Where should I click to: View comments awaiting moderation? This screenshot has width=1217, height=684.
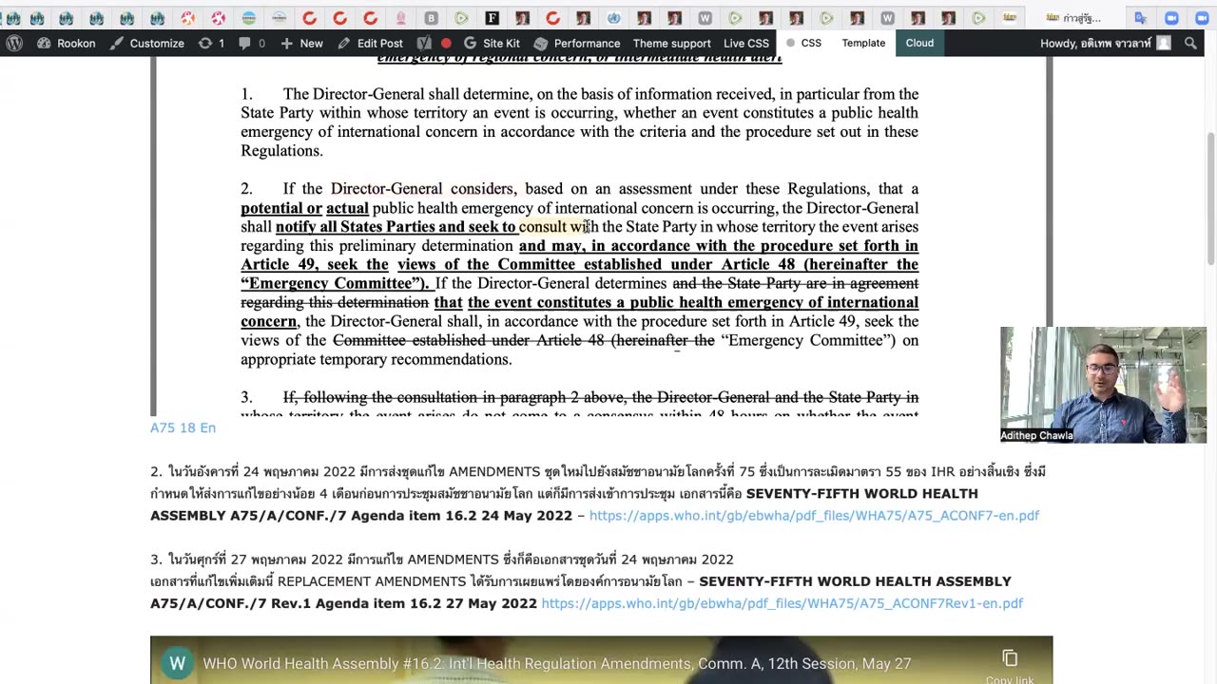pyautogui.click(x=252, y=43)
